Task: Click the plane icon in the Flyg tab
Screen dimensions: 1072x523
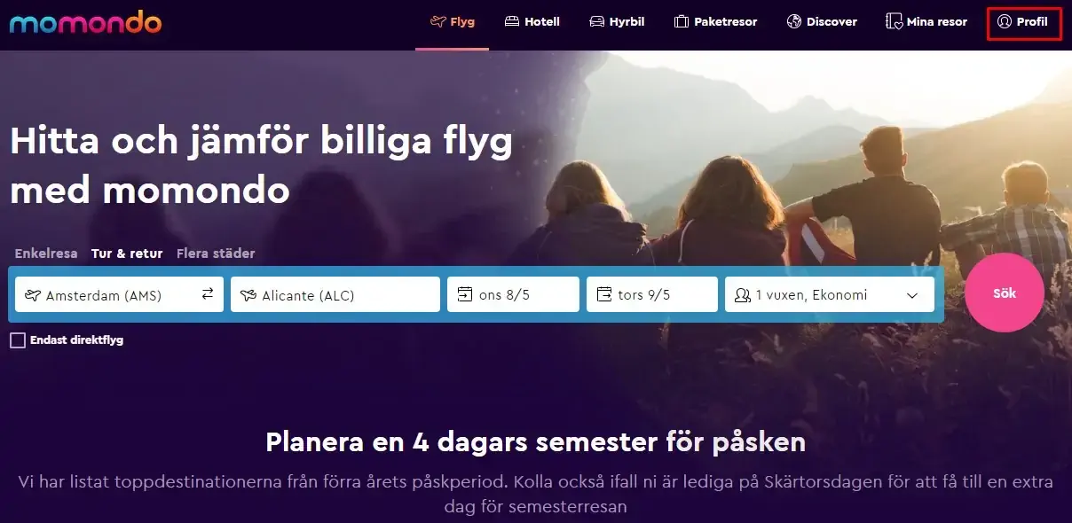Action: 437,21
